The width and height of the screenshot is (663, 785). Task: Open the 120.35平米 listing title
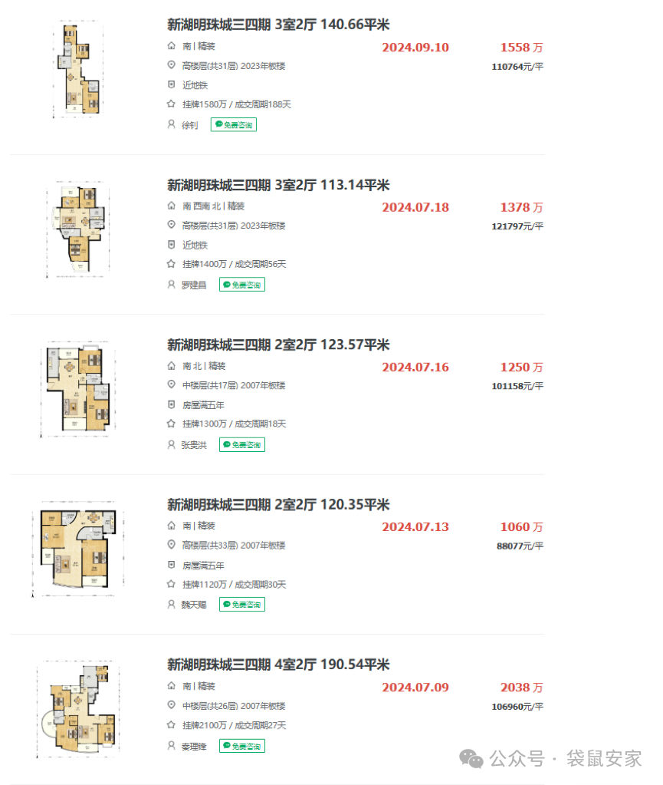[x=278, y=505]
